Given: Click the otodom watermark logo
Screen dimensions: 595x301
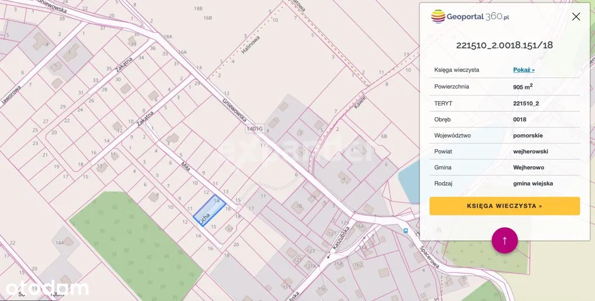Looking at the screenshot, I should pyautogui.click(x=47, y=288).
